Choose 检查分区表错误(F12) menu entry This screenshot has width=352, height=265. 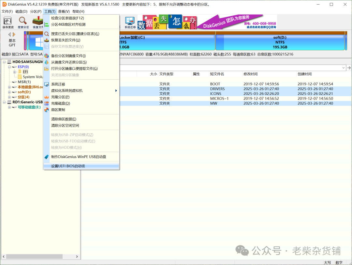(81, 18)
